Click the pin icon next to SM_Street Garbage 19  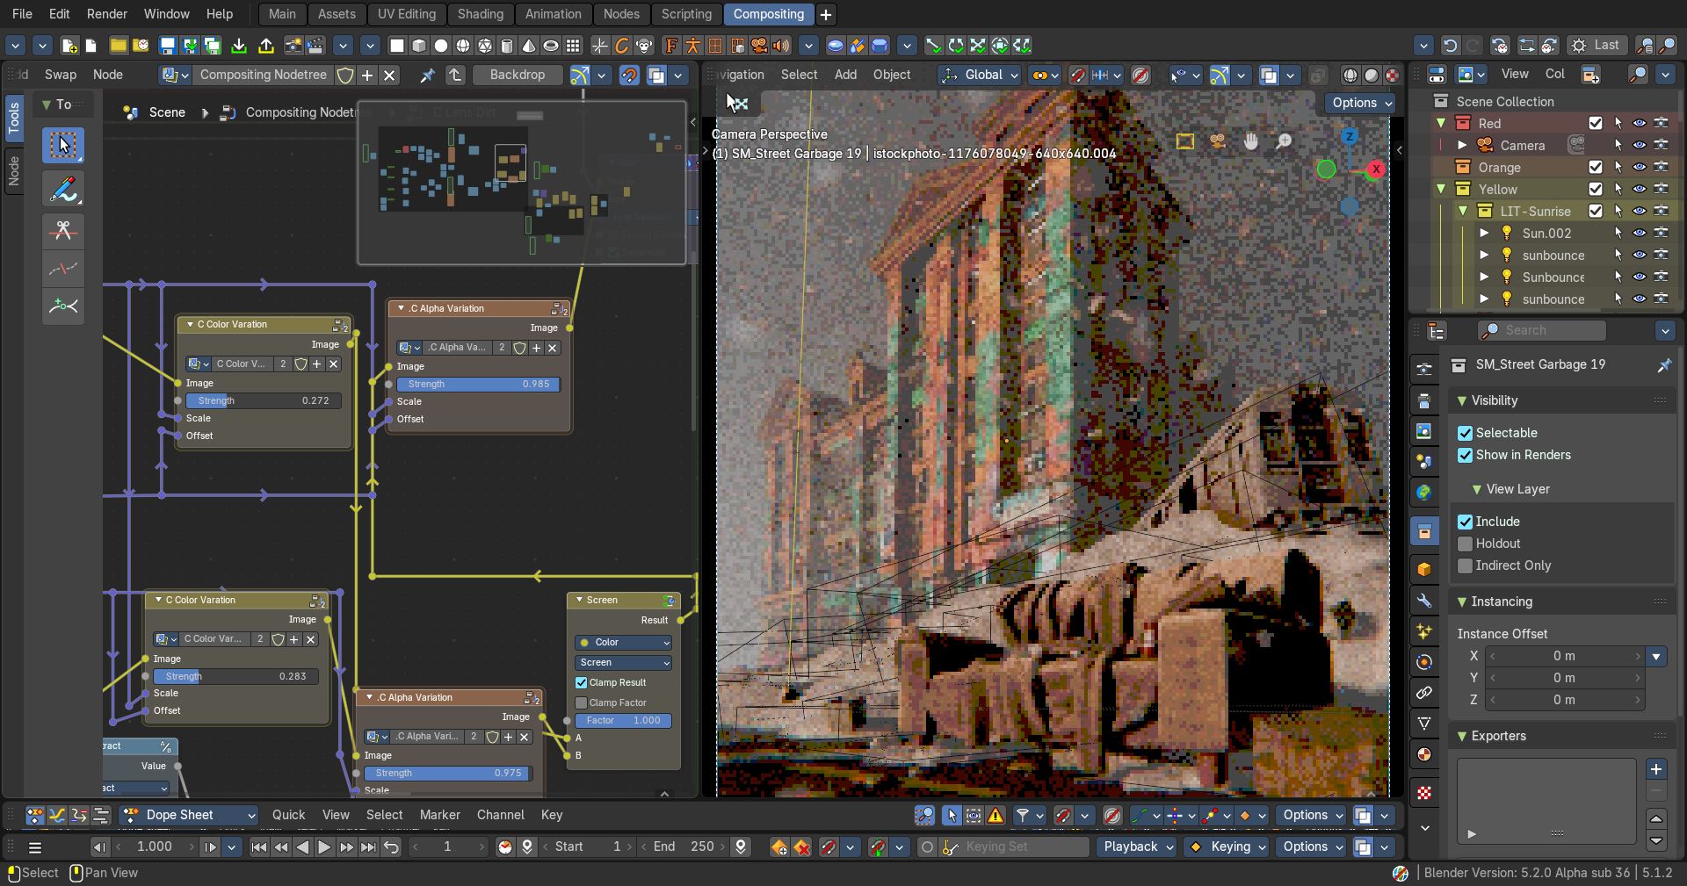tap(1664, 364)
